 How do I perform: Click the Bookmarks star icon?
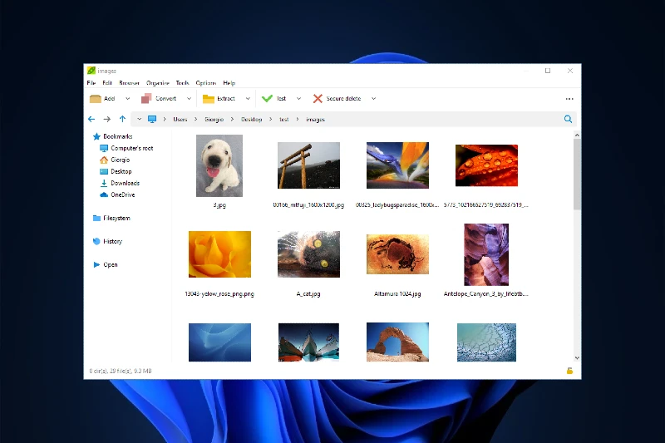tap(96, 136)
